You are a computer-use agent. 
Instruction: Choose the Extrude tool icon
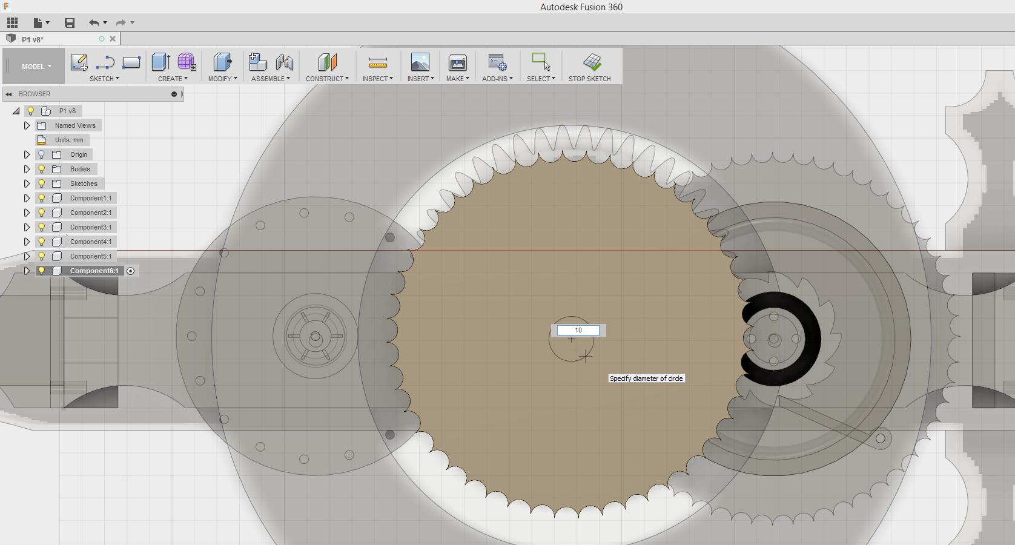160,62
